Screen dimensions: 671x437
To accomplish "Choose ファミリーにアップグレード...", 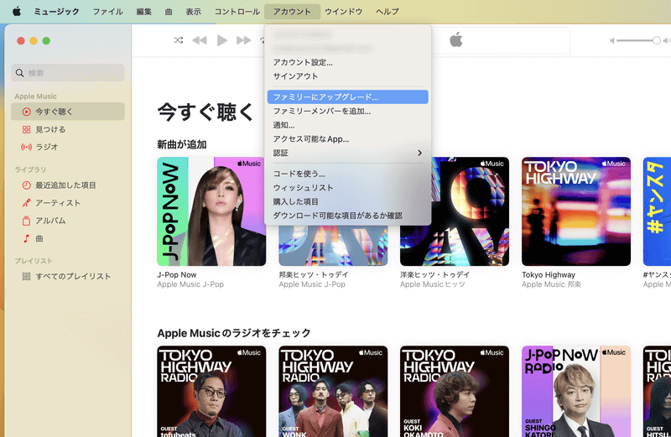I will tap(347, 97).
